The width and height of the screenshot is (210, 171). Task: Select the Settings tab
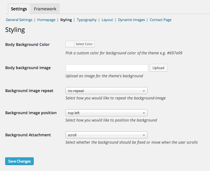click(19, 9)
